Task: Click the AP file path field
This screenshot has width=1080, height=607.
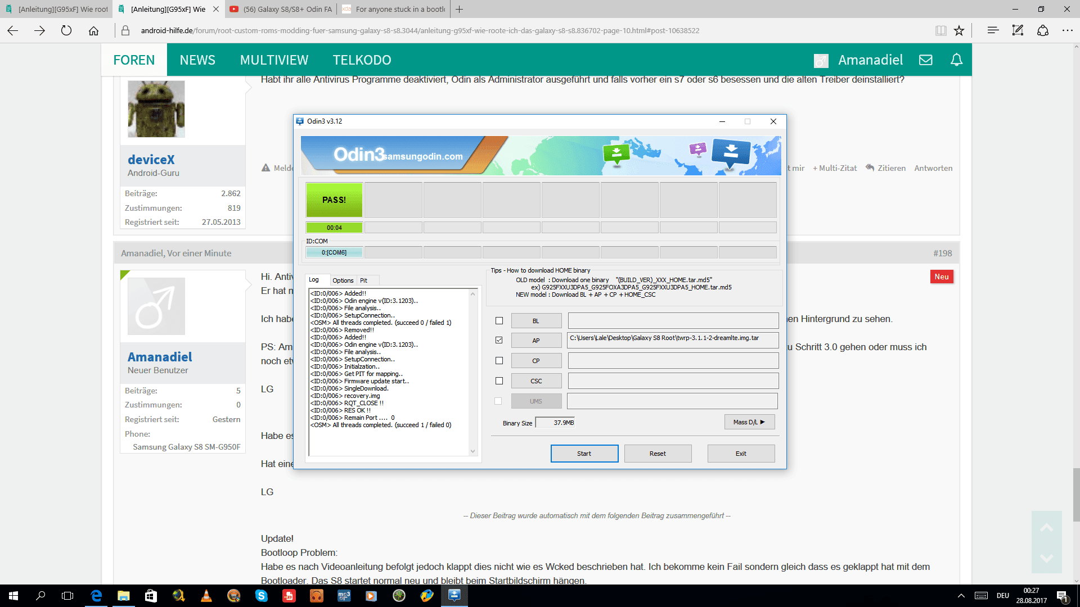Action: coord(673,340)
